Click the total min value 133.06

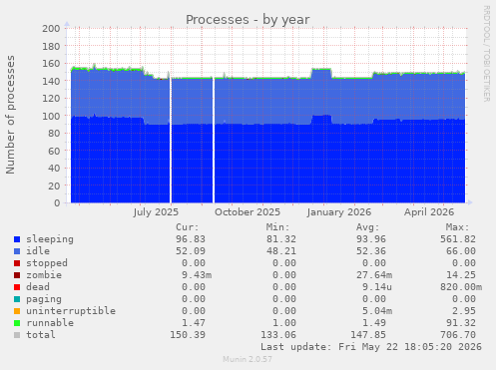tap(278, 335)
